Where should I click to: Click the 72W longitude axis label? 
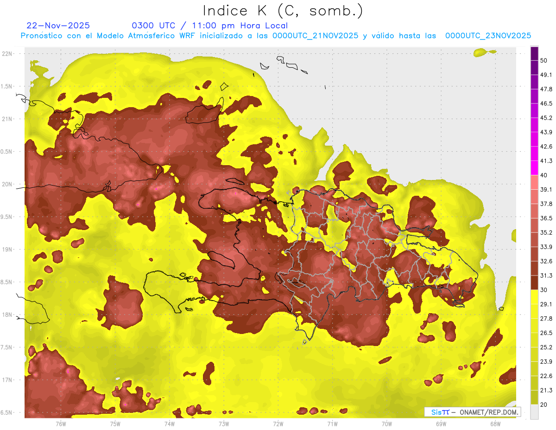click(x=278, y=424)
